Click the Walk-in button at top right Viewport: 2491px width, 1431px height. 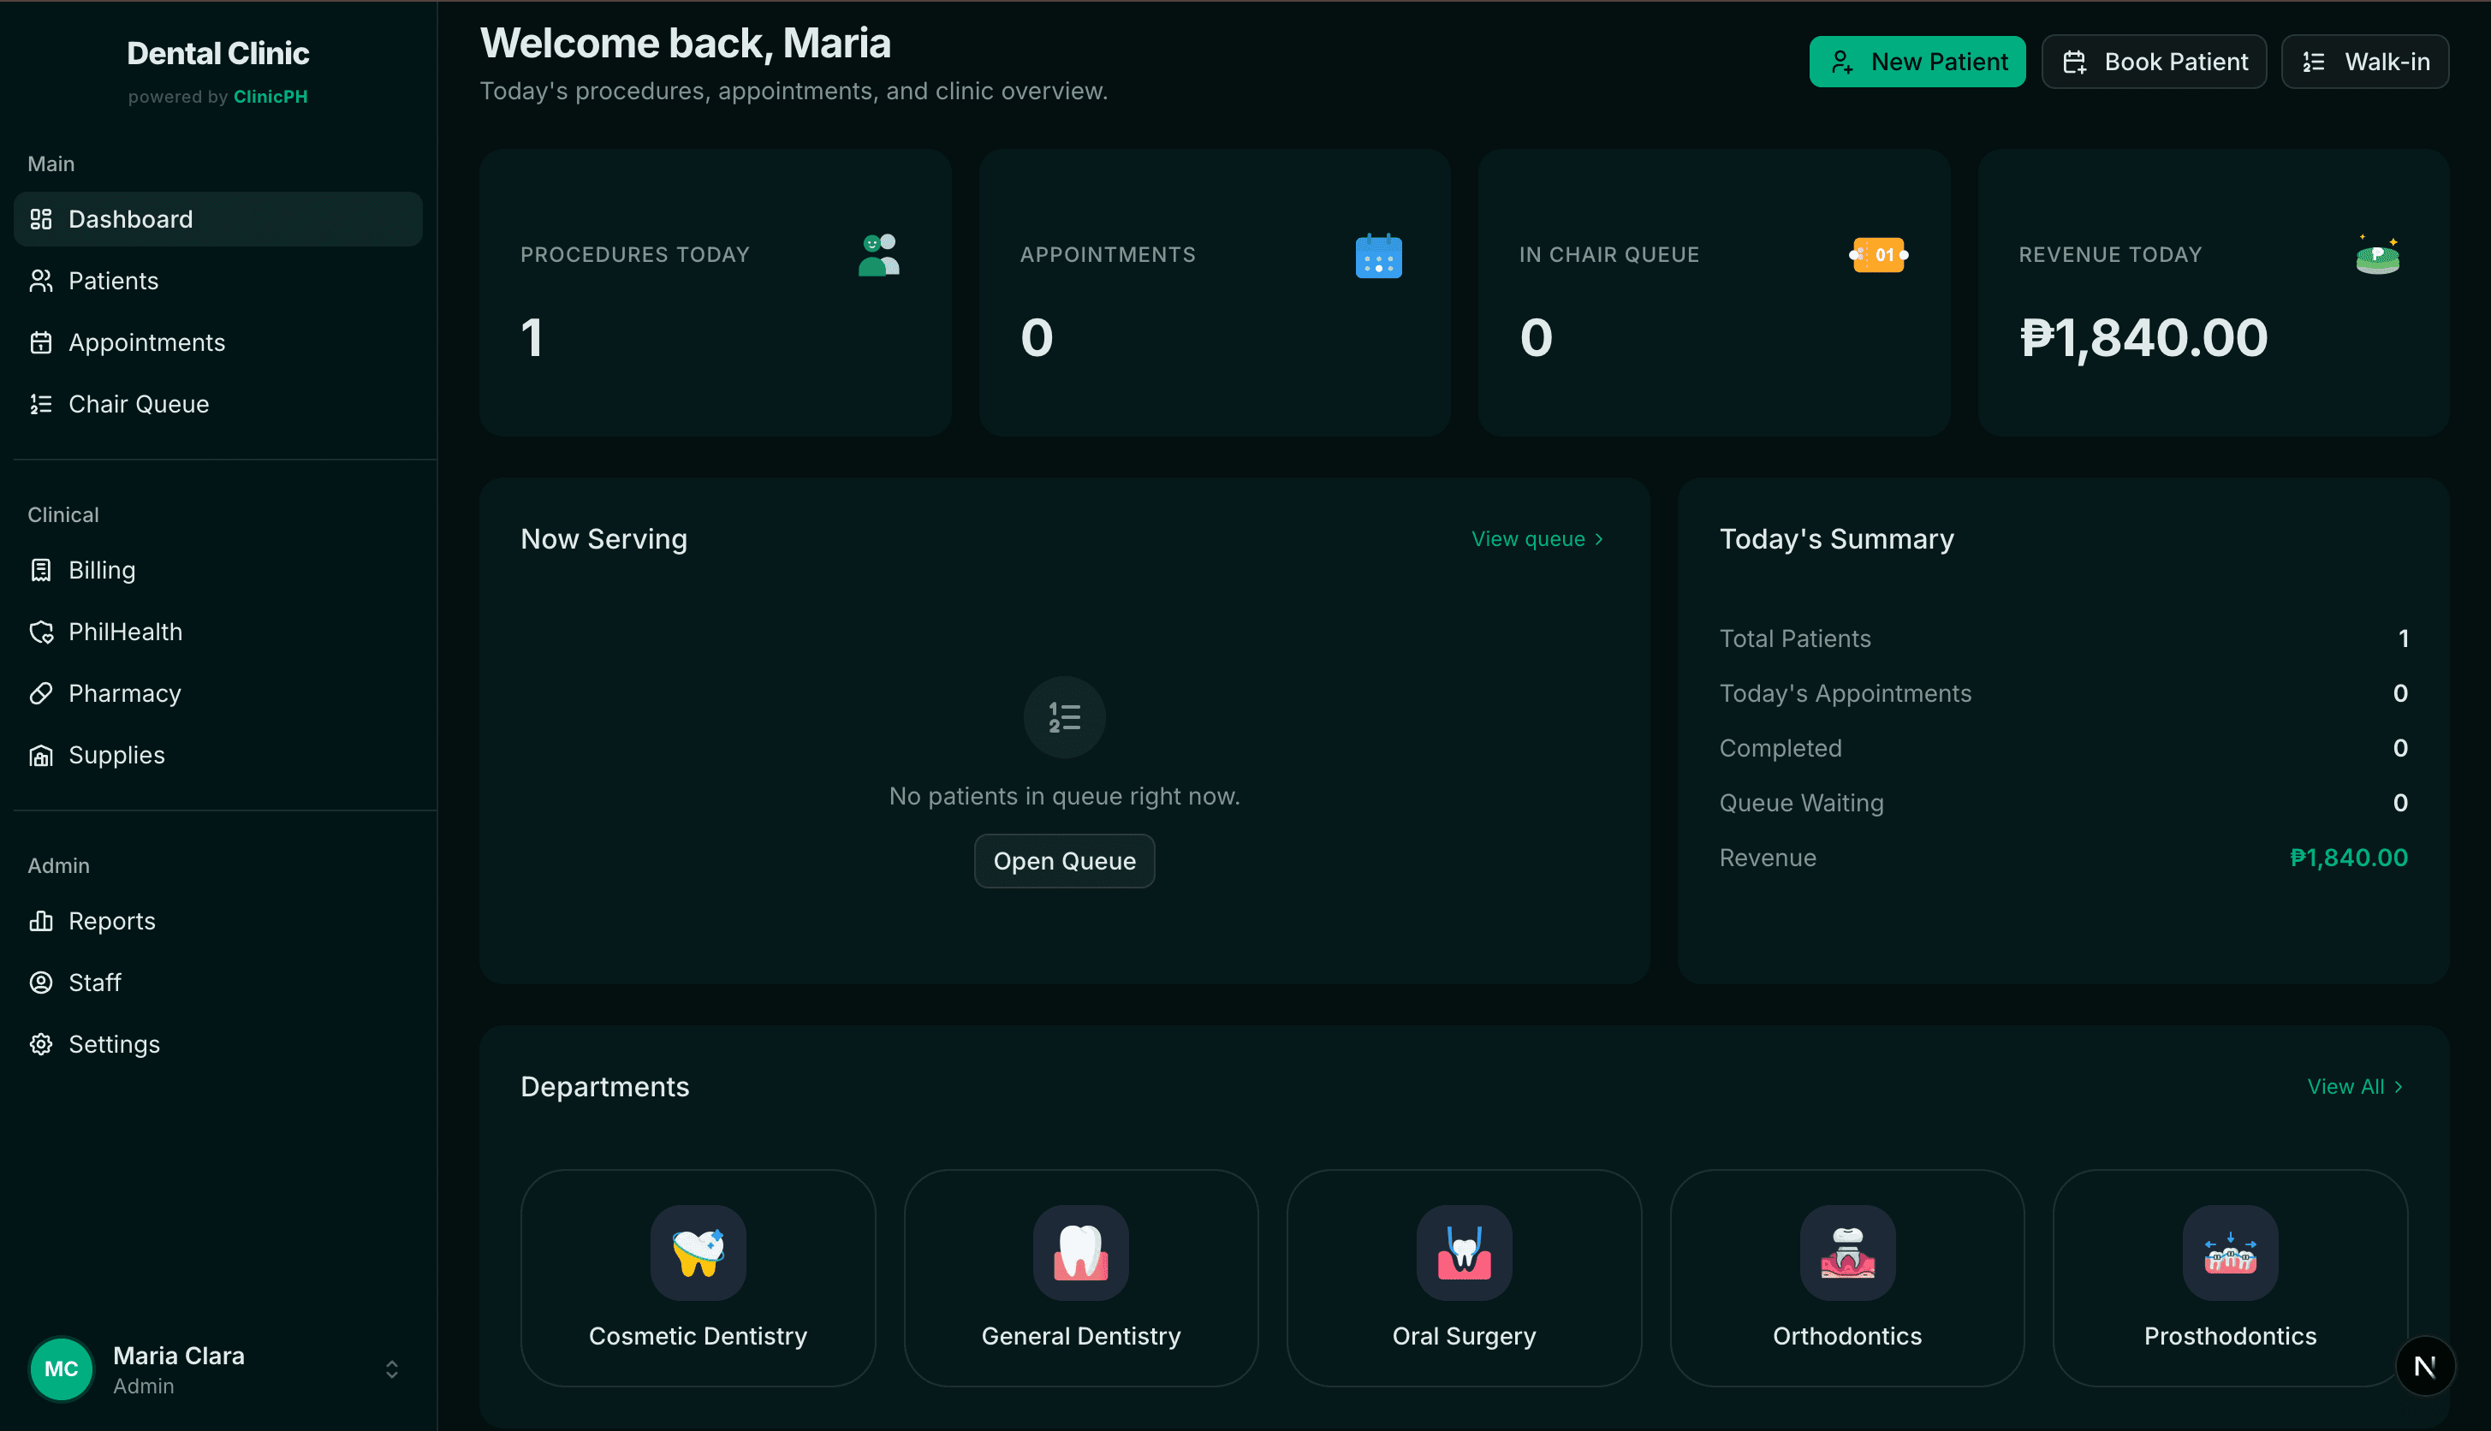coord(2364,61)
